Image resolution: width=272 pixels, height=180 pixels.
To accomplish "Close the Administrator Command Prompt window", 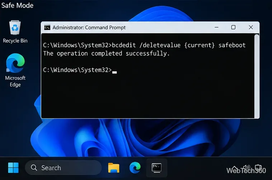I will coord(251,27).
